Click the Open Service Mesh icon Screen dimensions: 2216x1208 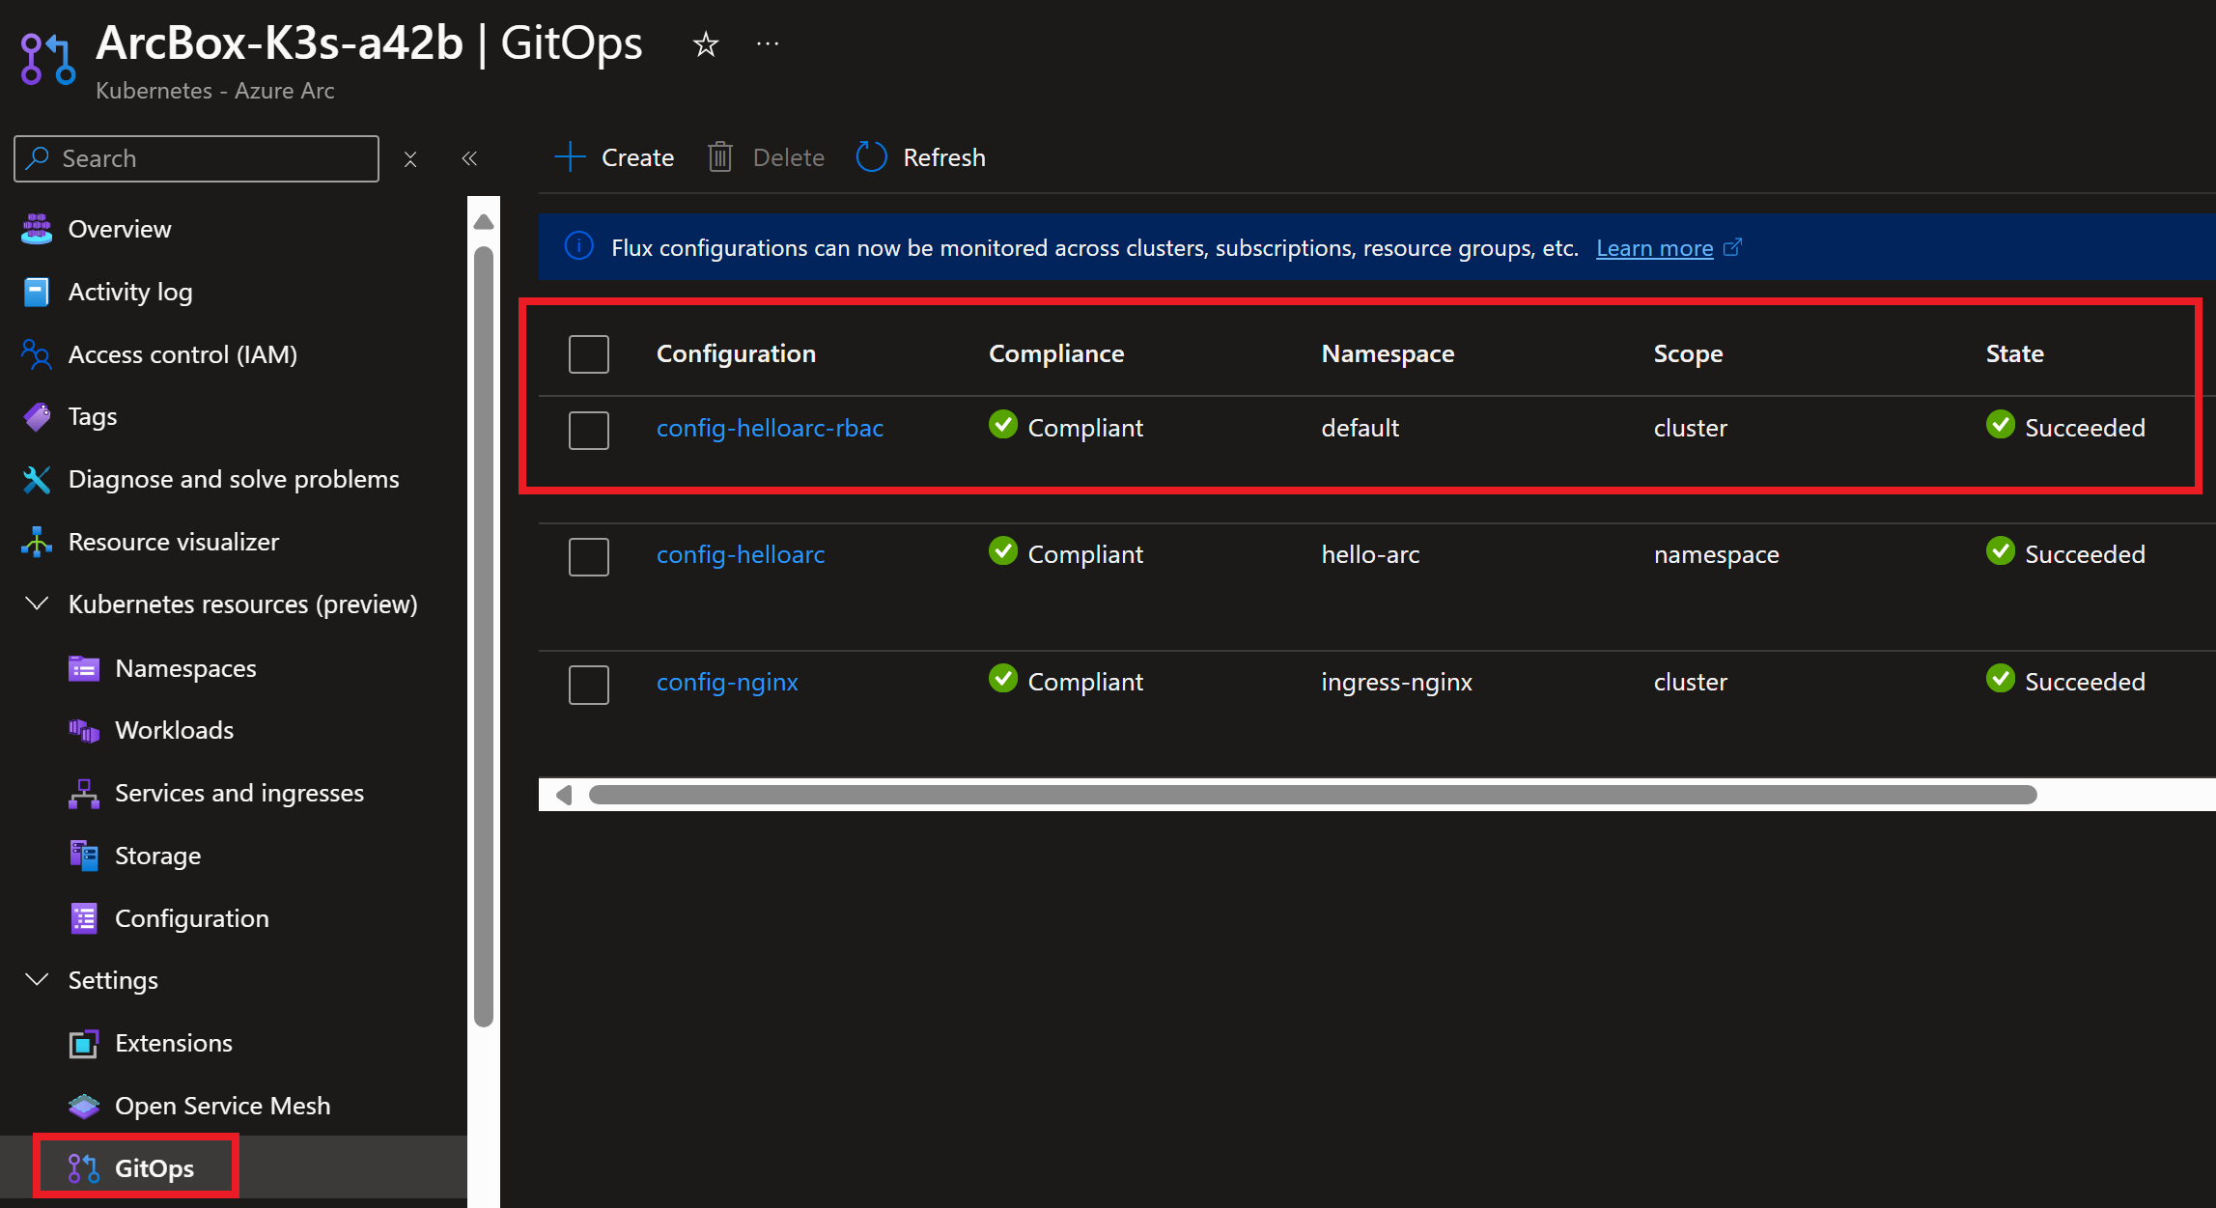pyautogui.click(x=84, y=1106)
